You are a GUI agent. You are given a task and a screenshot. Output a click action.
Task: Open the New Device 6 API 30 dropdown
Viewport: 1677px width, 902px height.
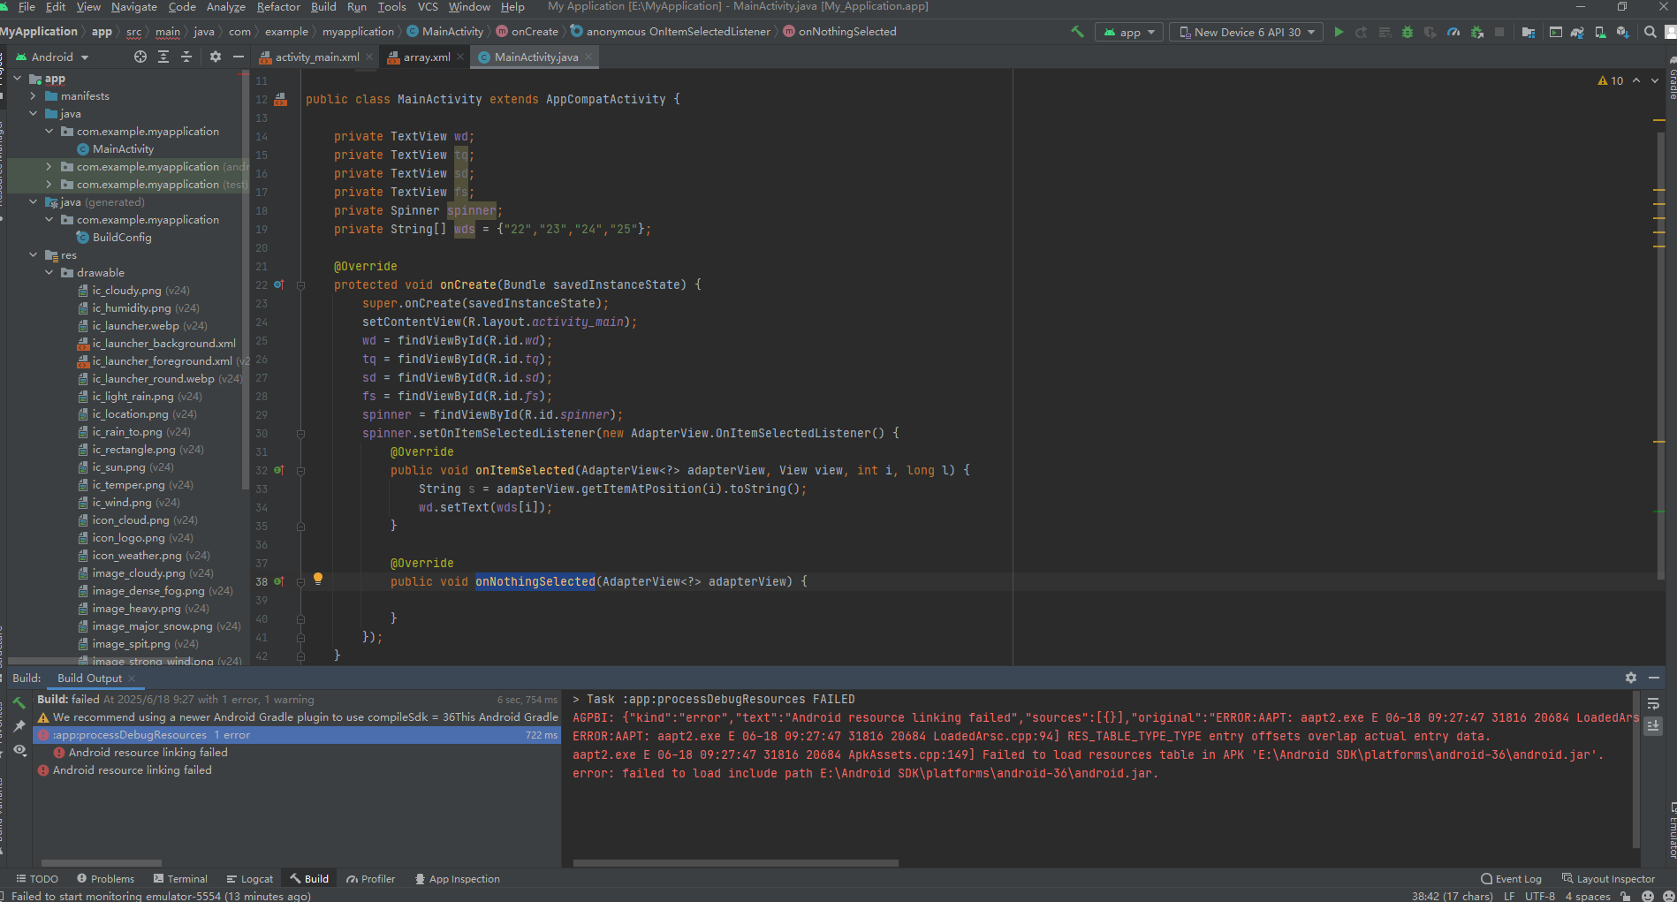[1247, 32]
